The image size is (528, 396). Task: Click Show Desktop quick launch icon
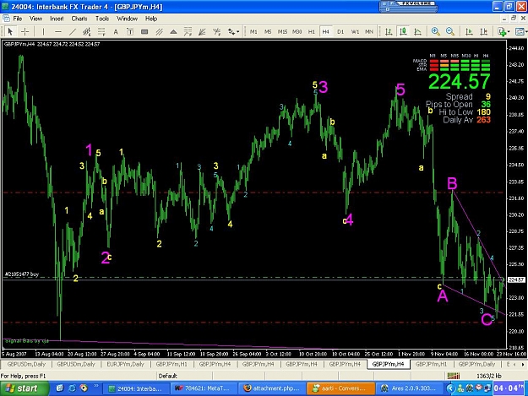point(60,388)
